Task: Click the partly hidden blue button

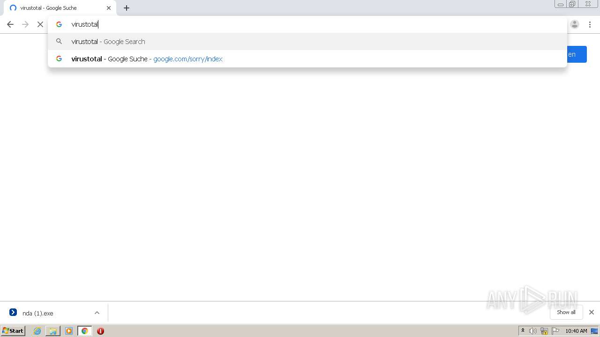Action: [x=577, y=54]
